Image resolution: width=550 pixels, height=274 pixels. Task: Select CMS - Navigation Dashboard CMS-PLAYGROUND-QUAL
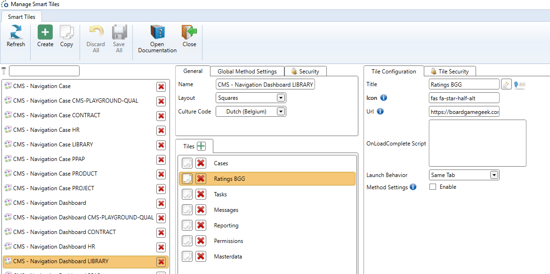pos(83,218)
